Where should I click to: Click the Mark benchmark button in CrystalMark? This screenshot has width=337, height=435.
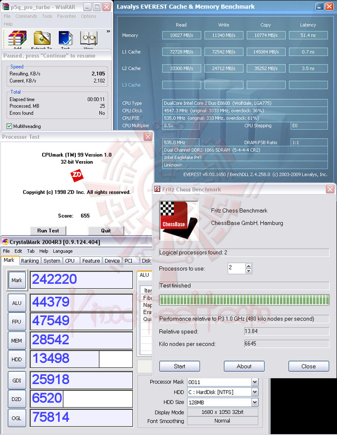click(x=17, y=280)
